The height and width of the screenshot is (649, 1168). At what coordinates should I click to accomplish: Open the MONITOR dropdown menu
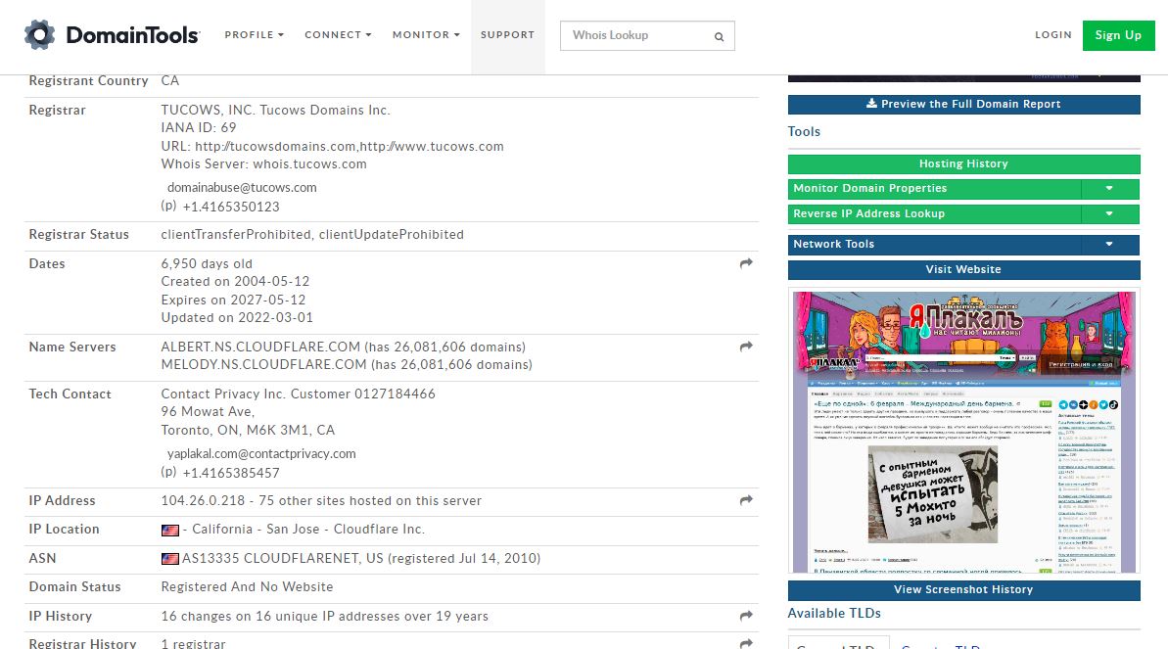pos(426,35)
